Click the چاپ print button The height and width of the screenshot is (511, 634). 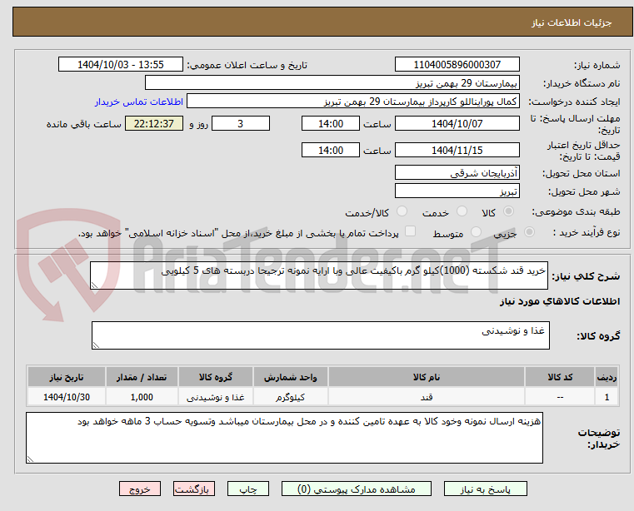[248, 489]
